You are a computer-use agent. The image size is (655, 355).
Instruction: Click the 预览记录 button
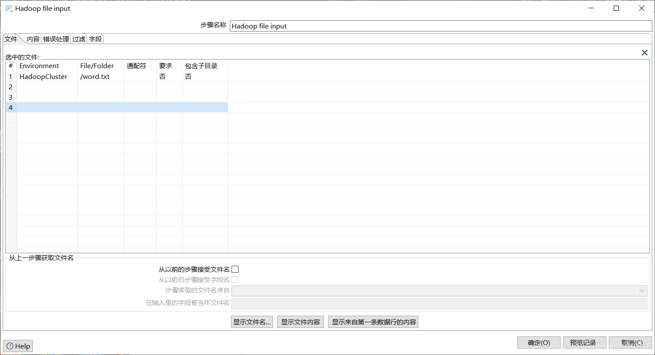(x=585, y=342)
